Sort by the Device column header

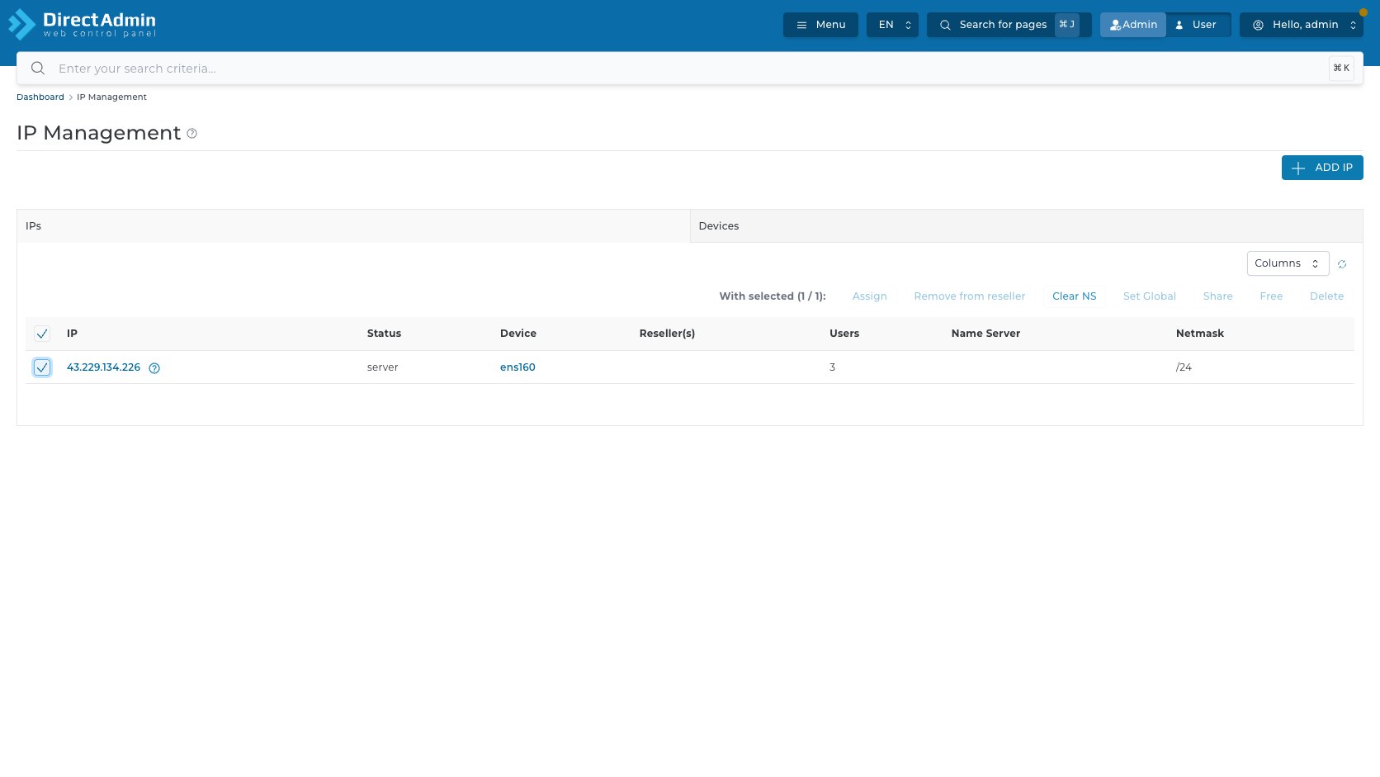(517, 334)
